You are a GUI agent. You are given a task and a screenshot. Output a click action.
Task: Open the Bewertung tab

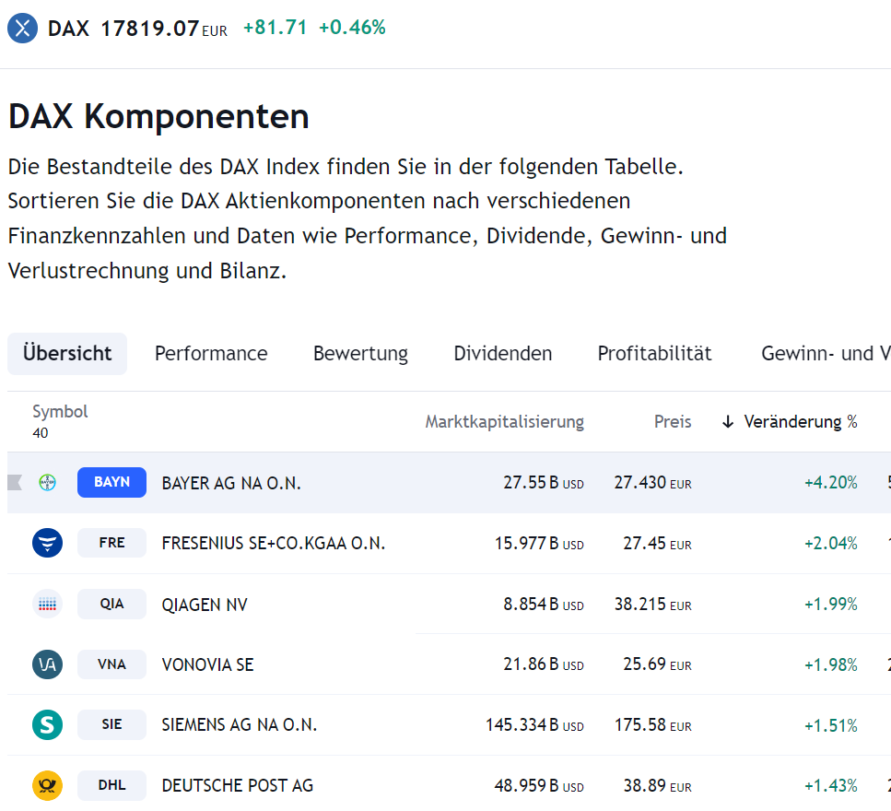360,354
